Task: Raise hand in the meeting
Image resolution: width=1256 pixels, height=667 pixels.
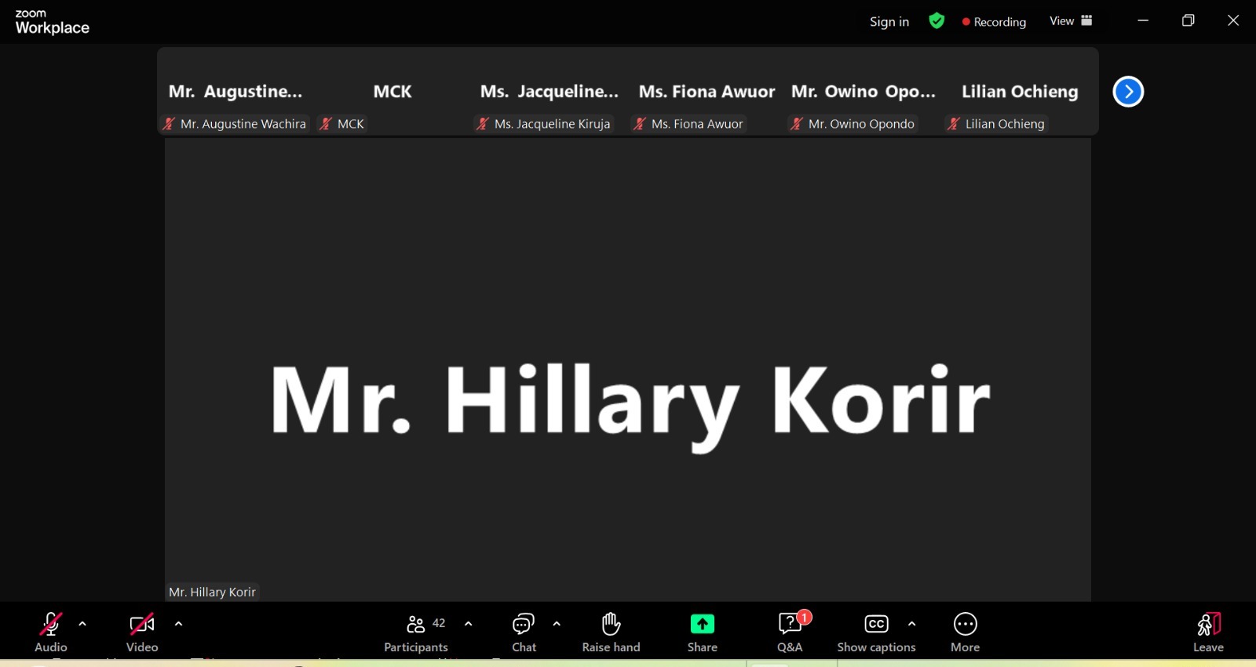Action: (611, 632)
